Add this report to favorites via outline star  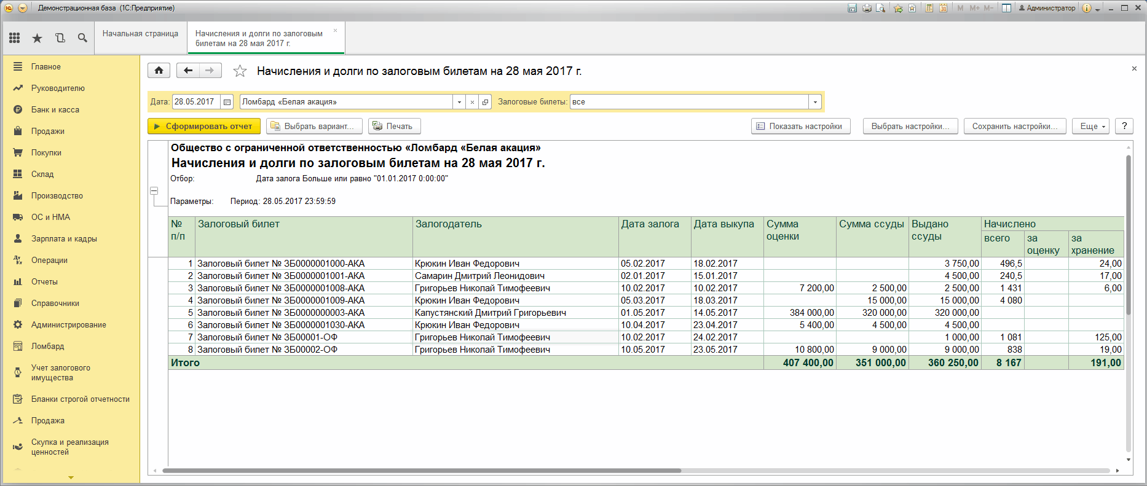coord(240,71)
